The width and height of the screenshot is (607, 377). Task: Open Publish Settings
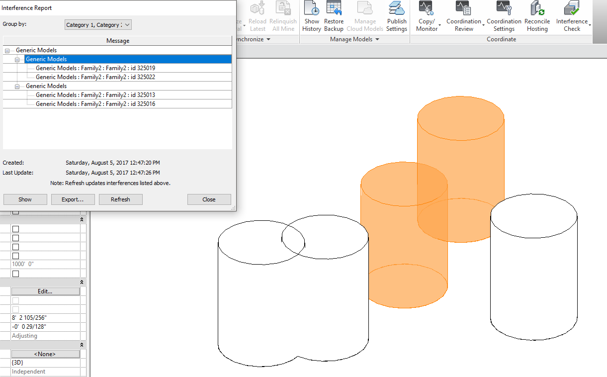[x=397, y=17]
